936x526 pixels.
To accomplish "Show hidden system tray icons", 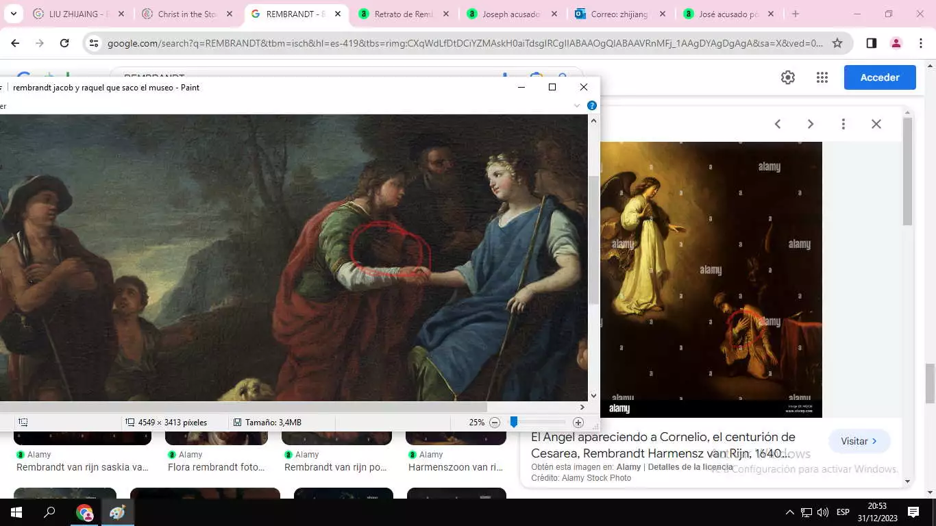I will tap(789, 512).
